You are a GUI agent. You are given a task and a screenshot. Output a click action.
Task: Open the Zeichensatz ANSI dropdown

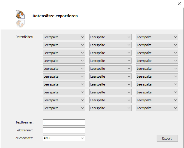click(x=64, y=138)
